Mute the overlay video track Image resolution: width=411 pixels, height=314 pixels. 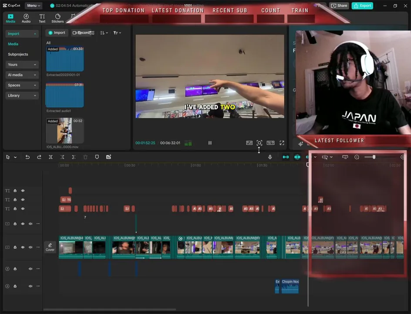coord(30,224)
